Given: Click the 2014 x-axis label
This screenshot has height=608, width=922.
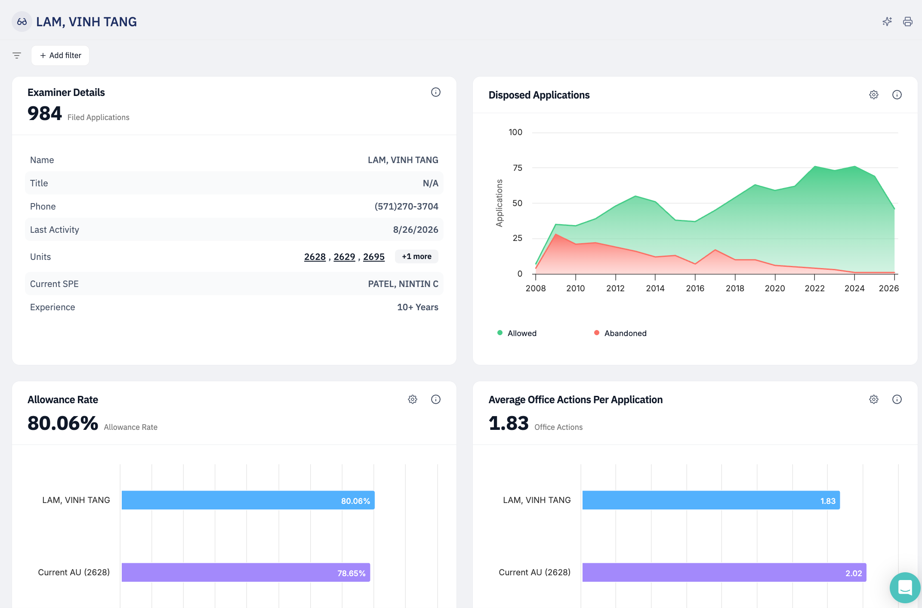Looking at the screenshot, I should pyautogui.click(x=655, y=288).
